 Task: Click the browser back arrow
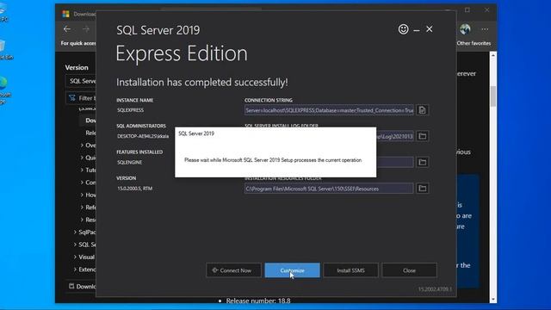click(x=67, y=29)
